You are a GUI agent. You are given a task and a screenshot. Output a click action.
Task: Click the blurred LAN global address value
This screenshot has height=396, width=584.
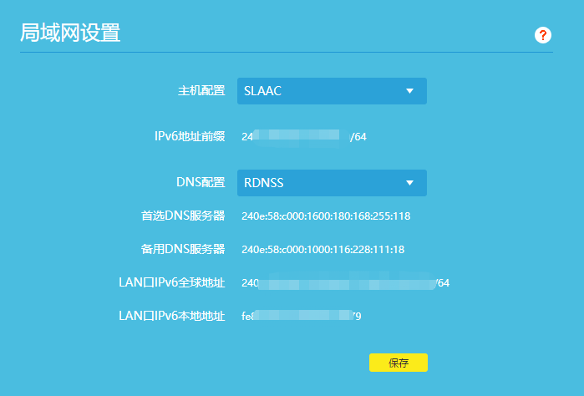click(x=346, y=283)
